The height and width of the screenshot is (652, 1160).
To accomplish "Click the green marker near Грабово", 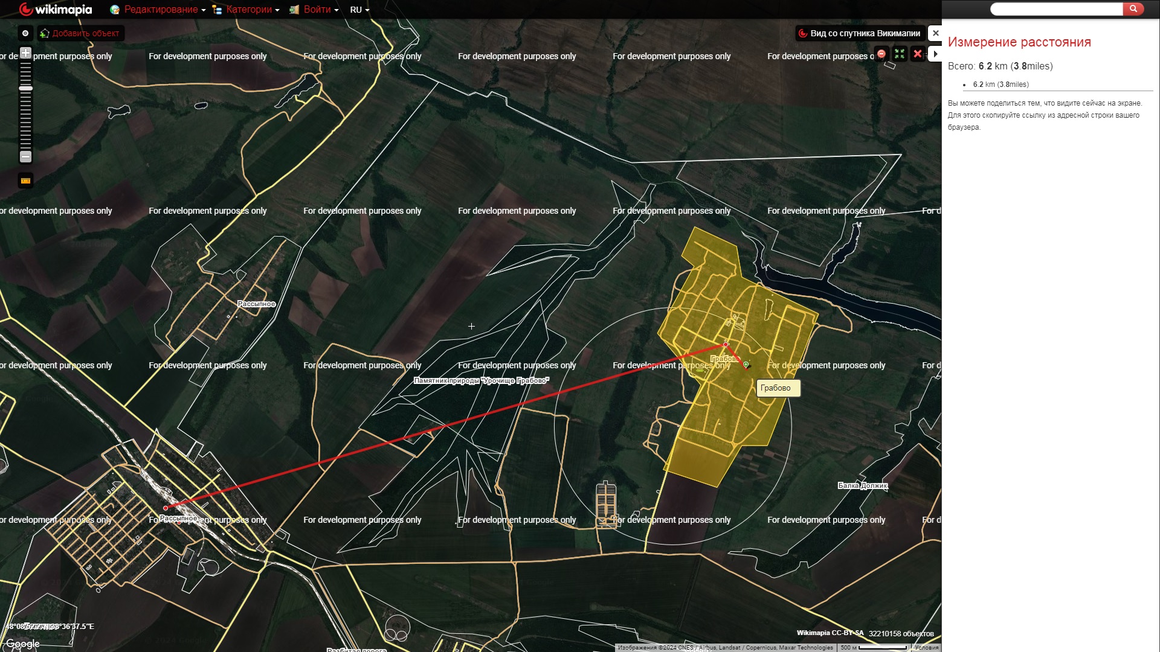I will pos(746,365).
